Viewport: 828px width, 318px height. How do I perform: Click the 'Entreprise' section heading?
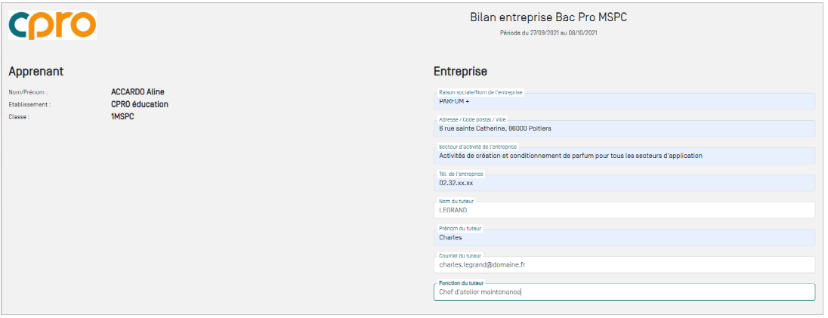(460, 71)
